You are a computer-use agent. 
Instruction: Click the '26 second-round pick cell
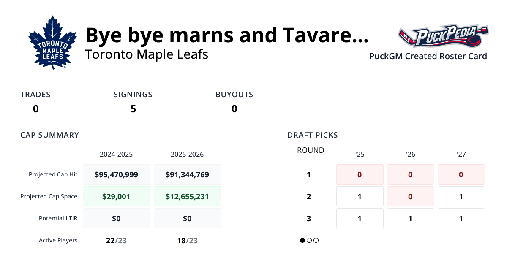pyautogui.click(x=410, y=196)
